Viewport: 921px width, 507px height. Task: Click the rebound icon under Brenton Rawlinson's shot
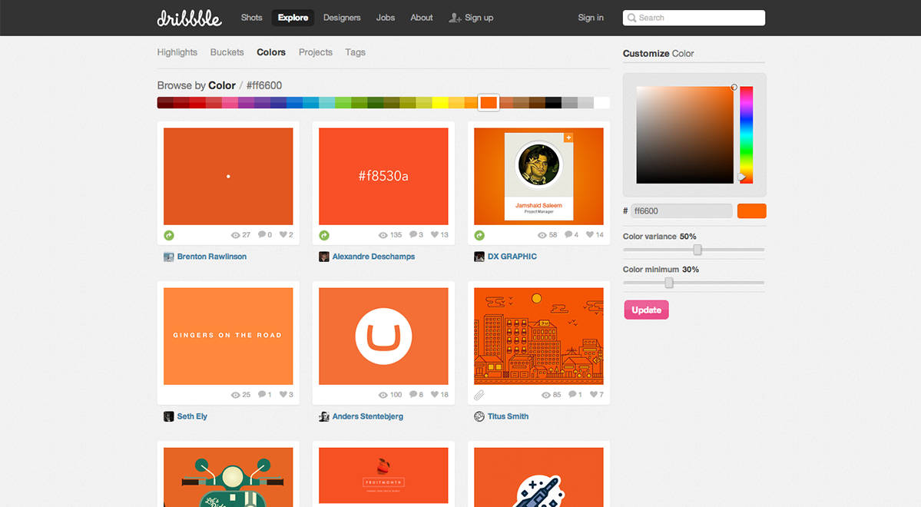(x=168, y=235)
